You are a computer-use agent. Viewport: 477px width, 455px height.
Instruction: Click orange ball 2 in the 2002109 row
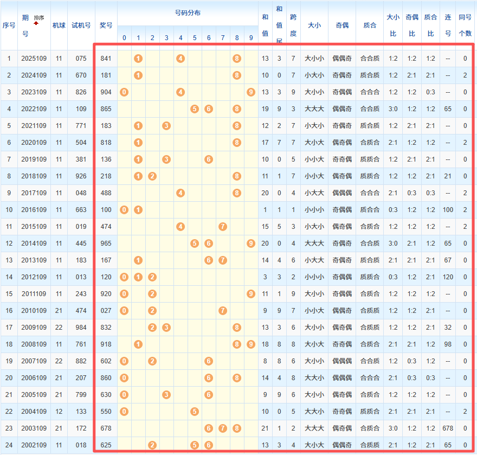152,445
